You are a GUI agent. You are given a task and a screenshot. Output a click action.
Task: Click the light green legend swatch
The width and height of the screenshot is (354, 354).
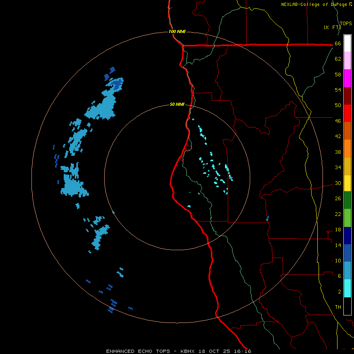[347, 218]
